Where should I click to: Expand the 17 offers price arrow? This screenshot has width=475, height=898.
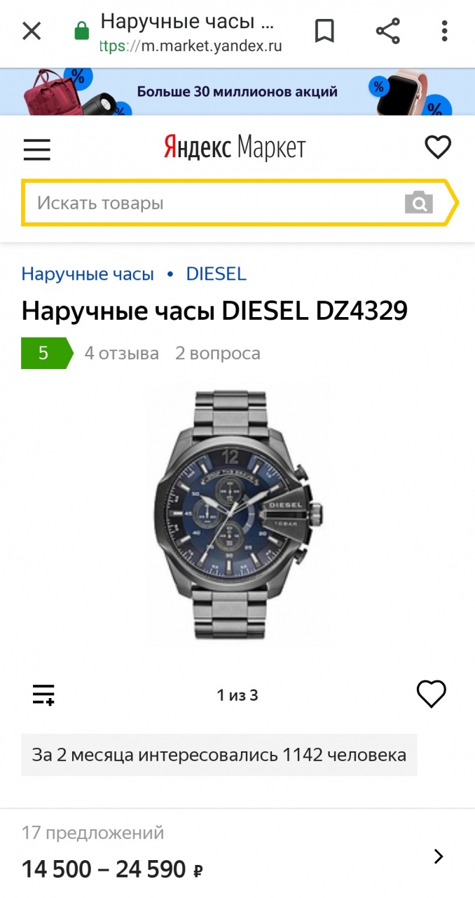(x=439, y=856)
